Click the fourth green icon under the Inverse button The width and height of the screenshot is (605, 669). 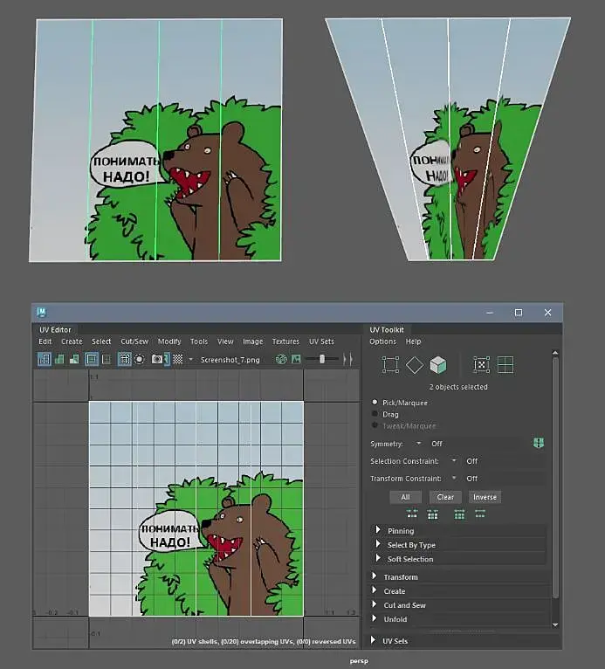[x=480, y=514]
